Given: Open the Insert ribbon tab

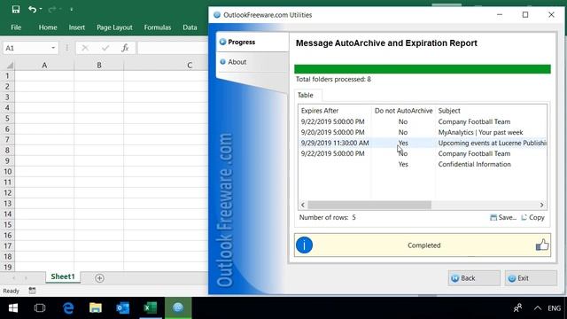Looking at the screenshot, I should (77, 27).
